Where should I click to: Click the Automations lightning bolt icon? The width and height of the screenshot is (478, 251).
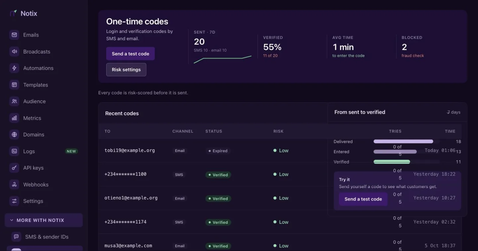(14, 68)
